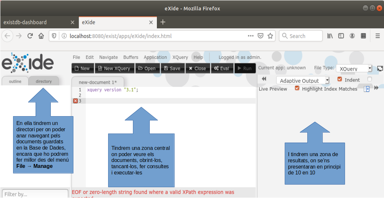Click editor line 1 xquery version code
This screenshot has height=198, width=384.
tap(113, 90)
